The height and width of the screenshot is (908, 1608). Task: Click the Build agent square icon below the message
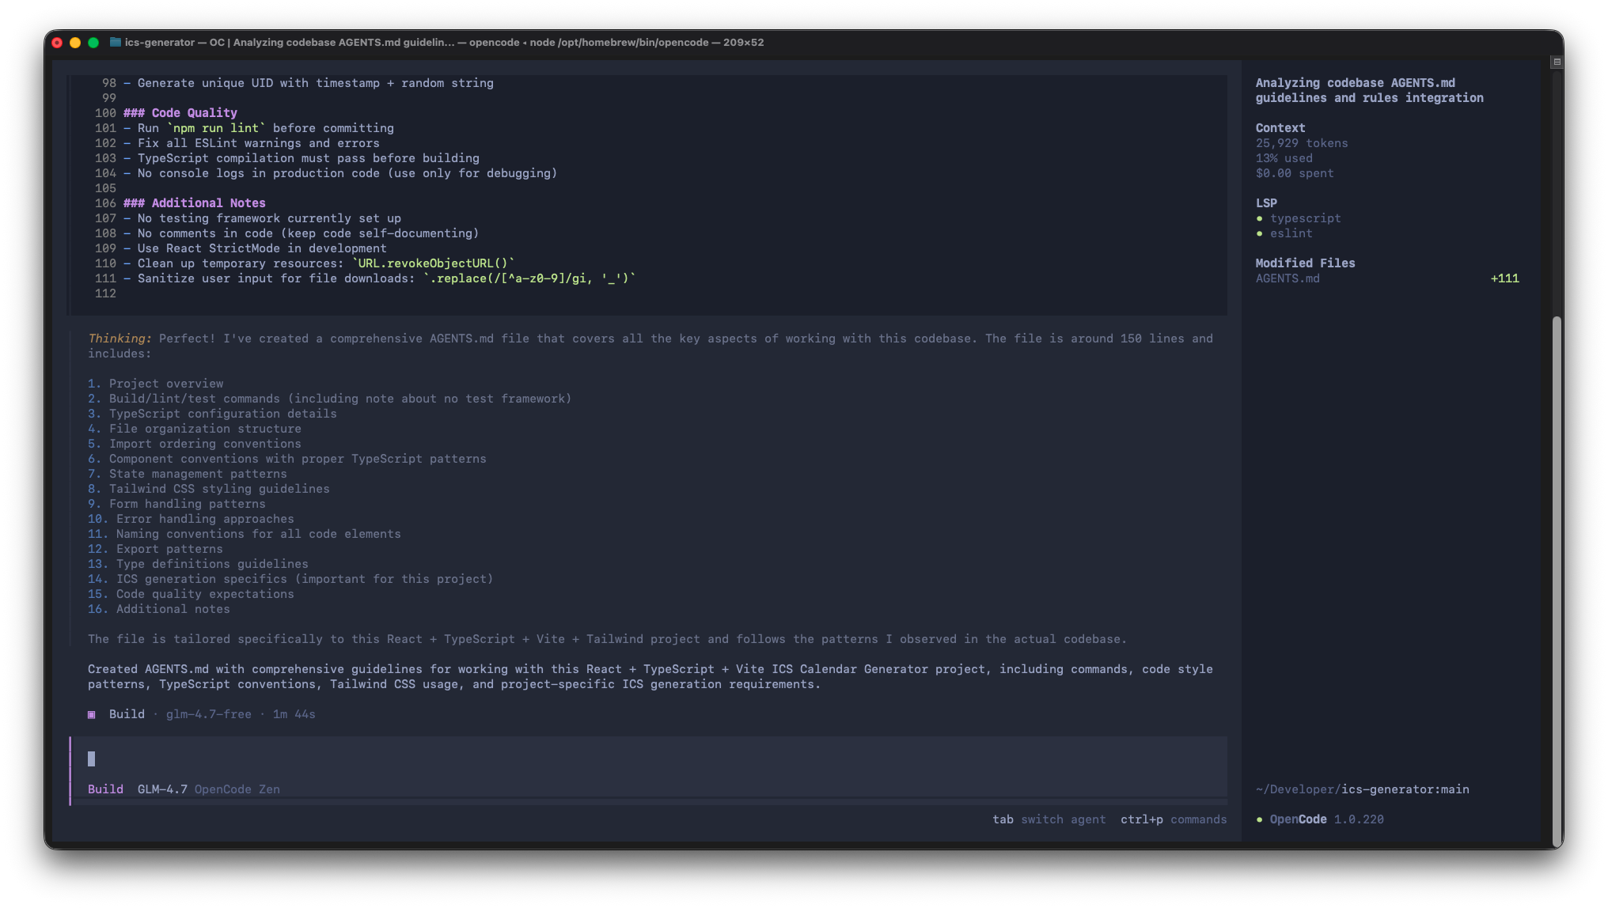92,713
